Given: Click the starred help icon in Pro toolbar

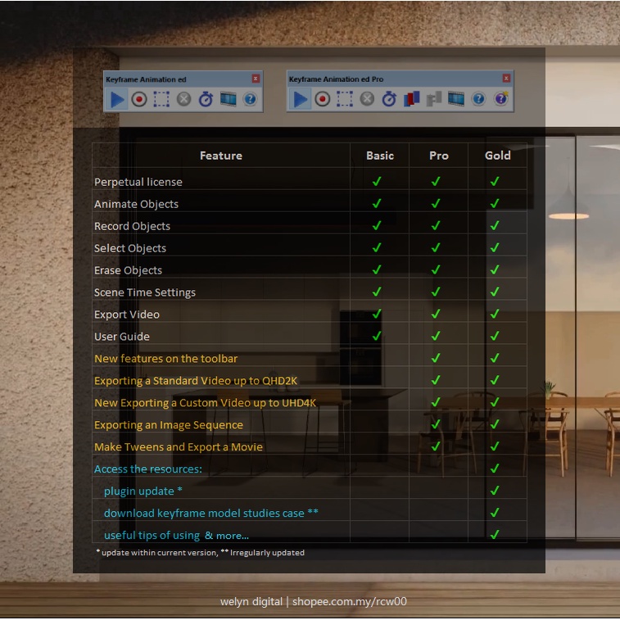Looking at the screenshot, I should 500,99.
